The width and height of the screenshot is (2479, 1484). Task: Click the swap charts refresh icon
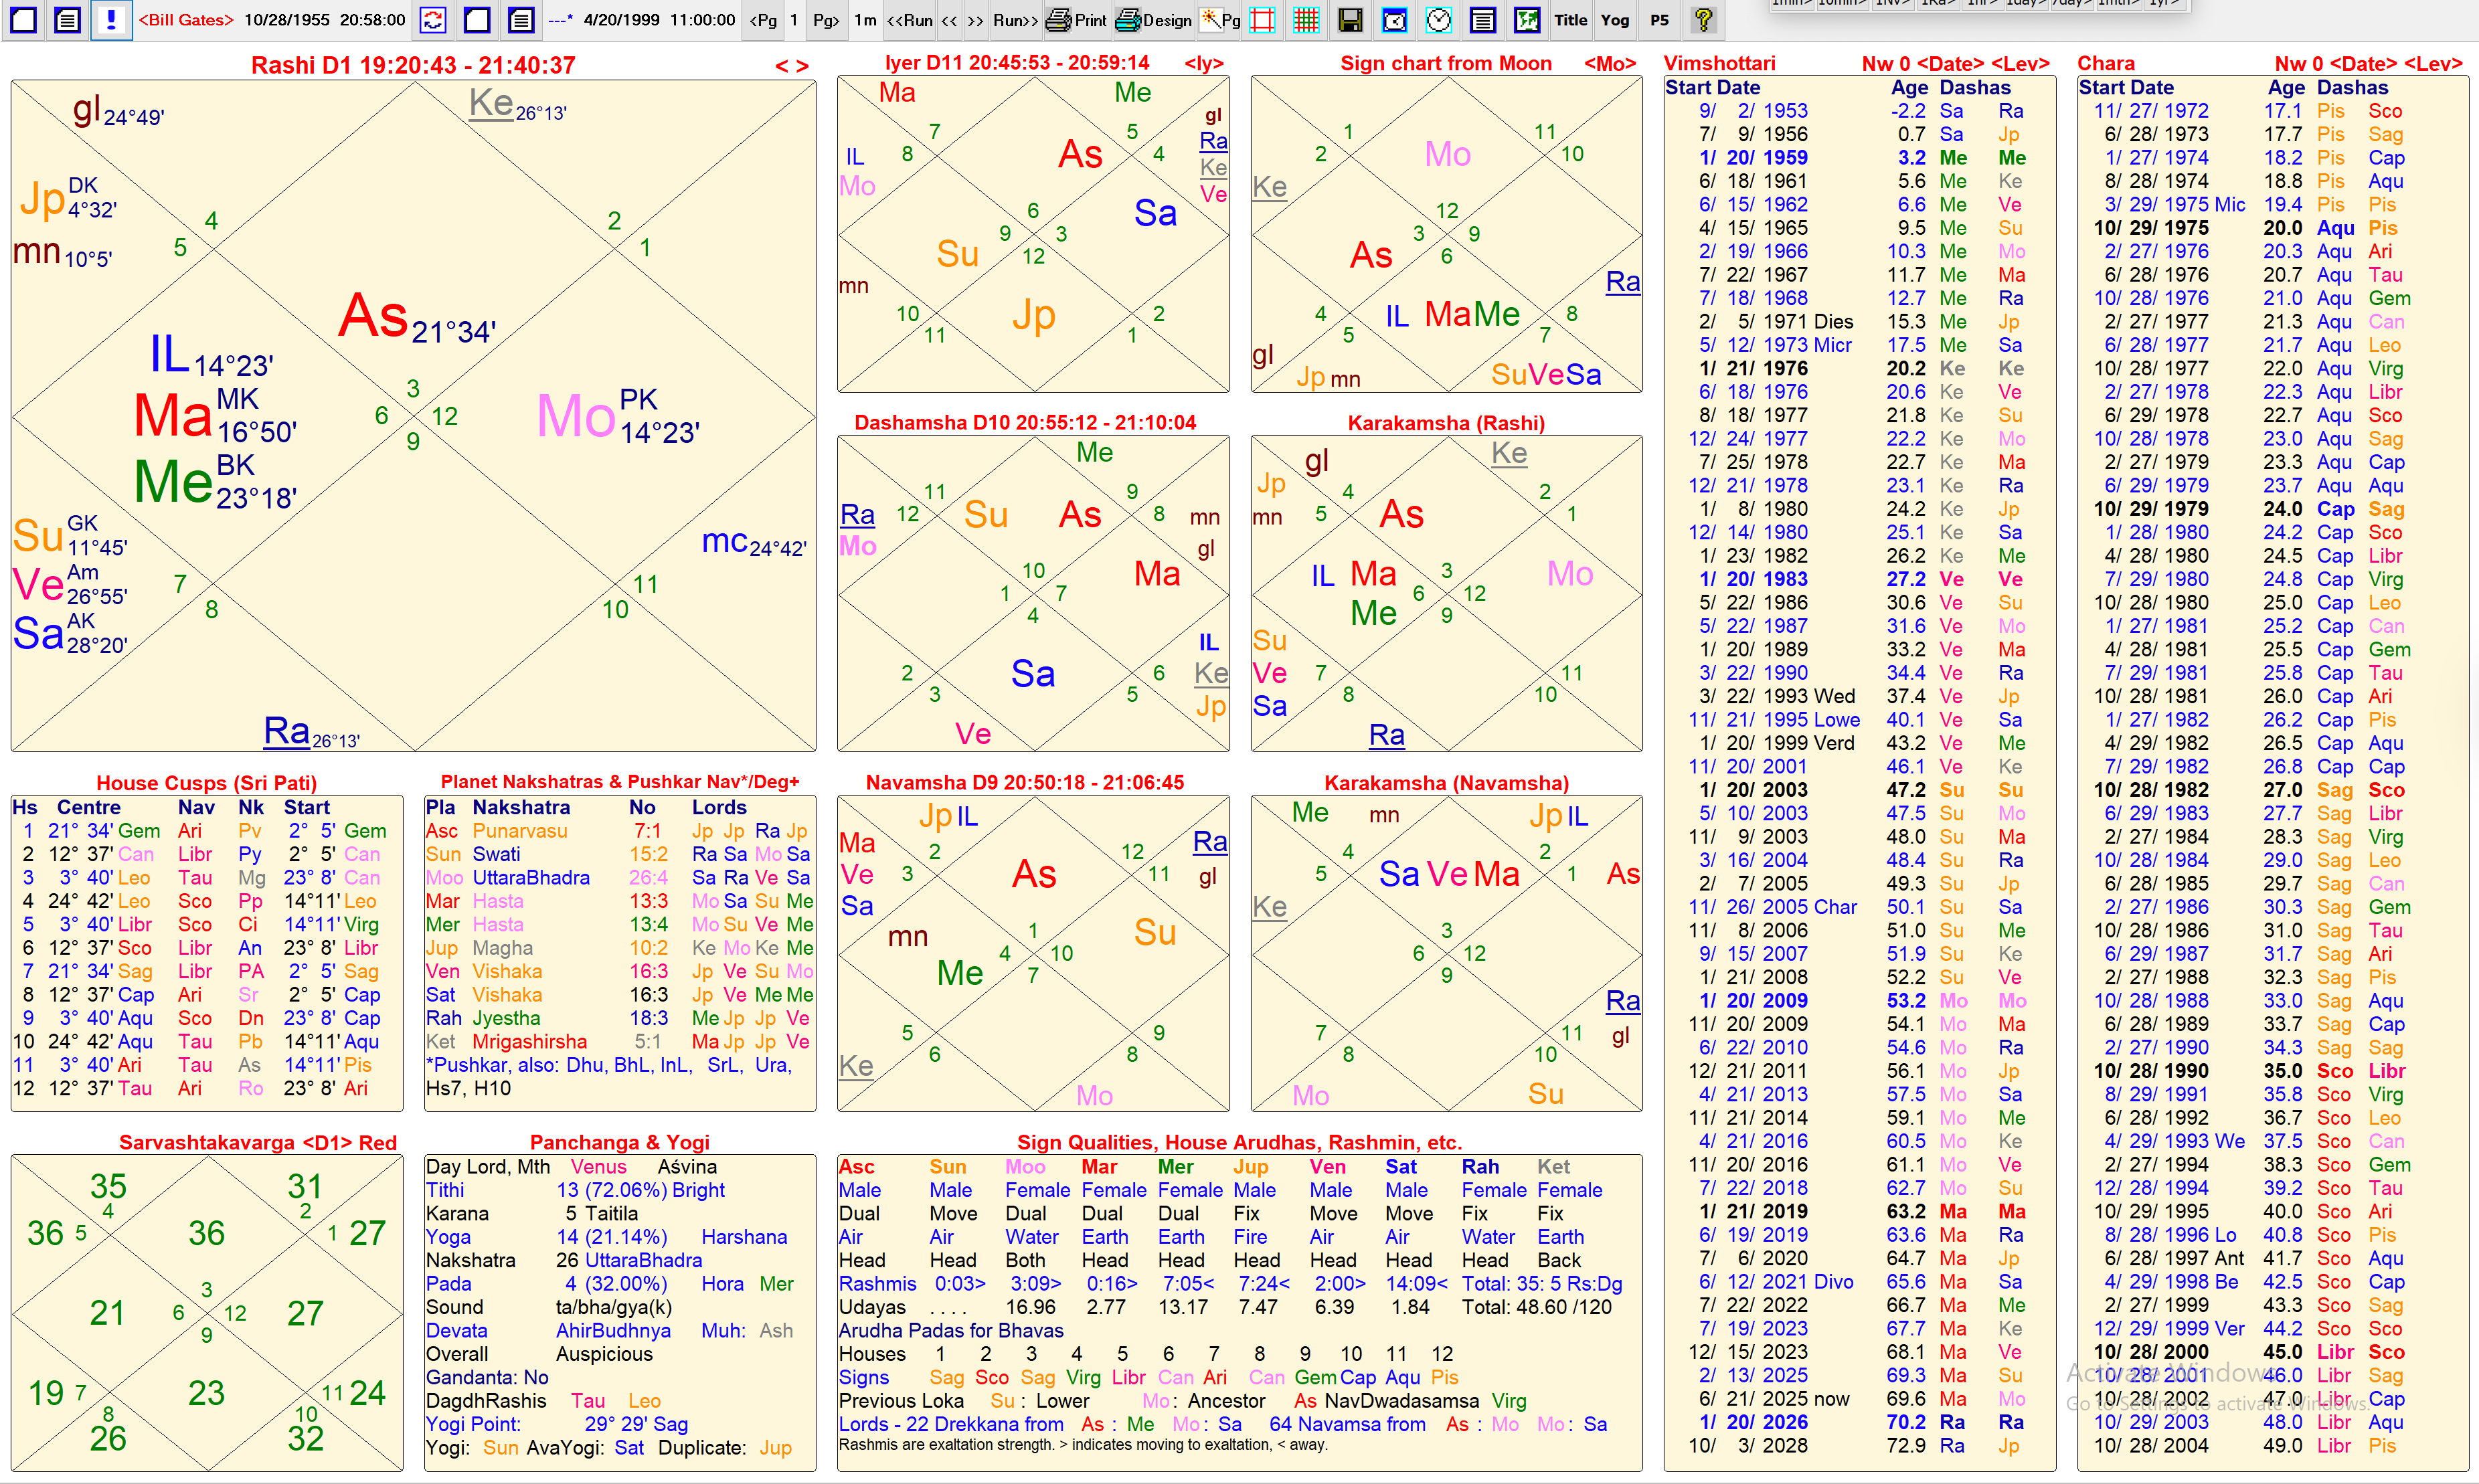[433, 20]
